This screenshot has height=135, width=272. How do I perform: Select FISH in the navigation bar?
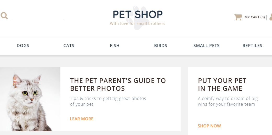click(115, 46)
